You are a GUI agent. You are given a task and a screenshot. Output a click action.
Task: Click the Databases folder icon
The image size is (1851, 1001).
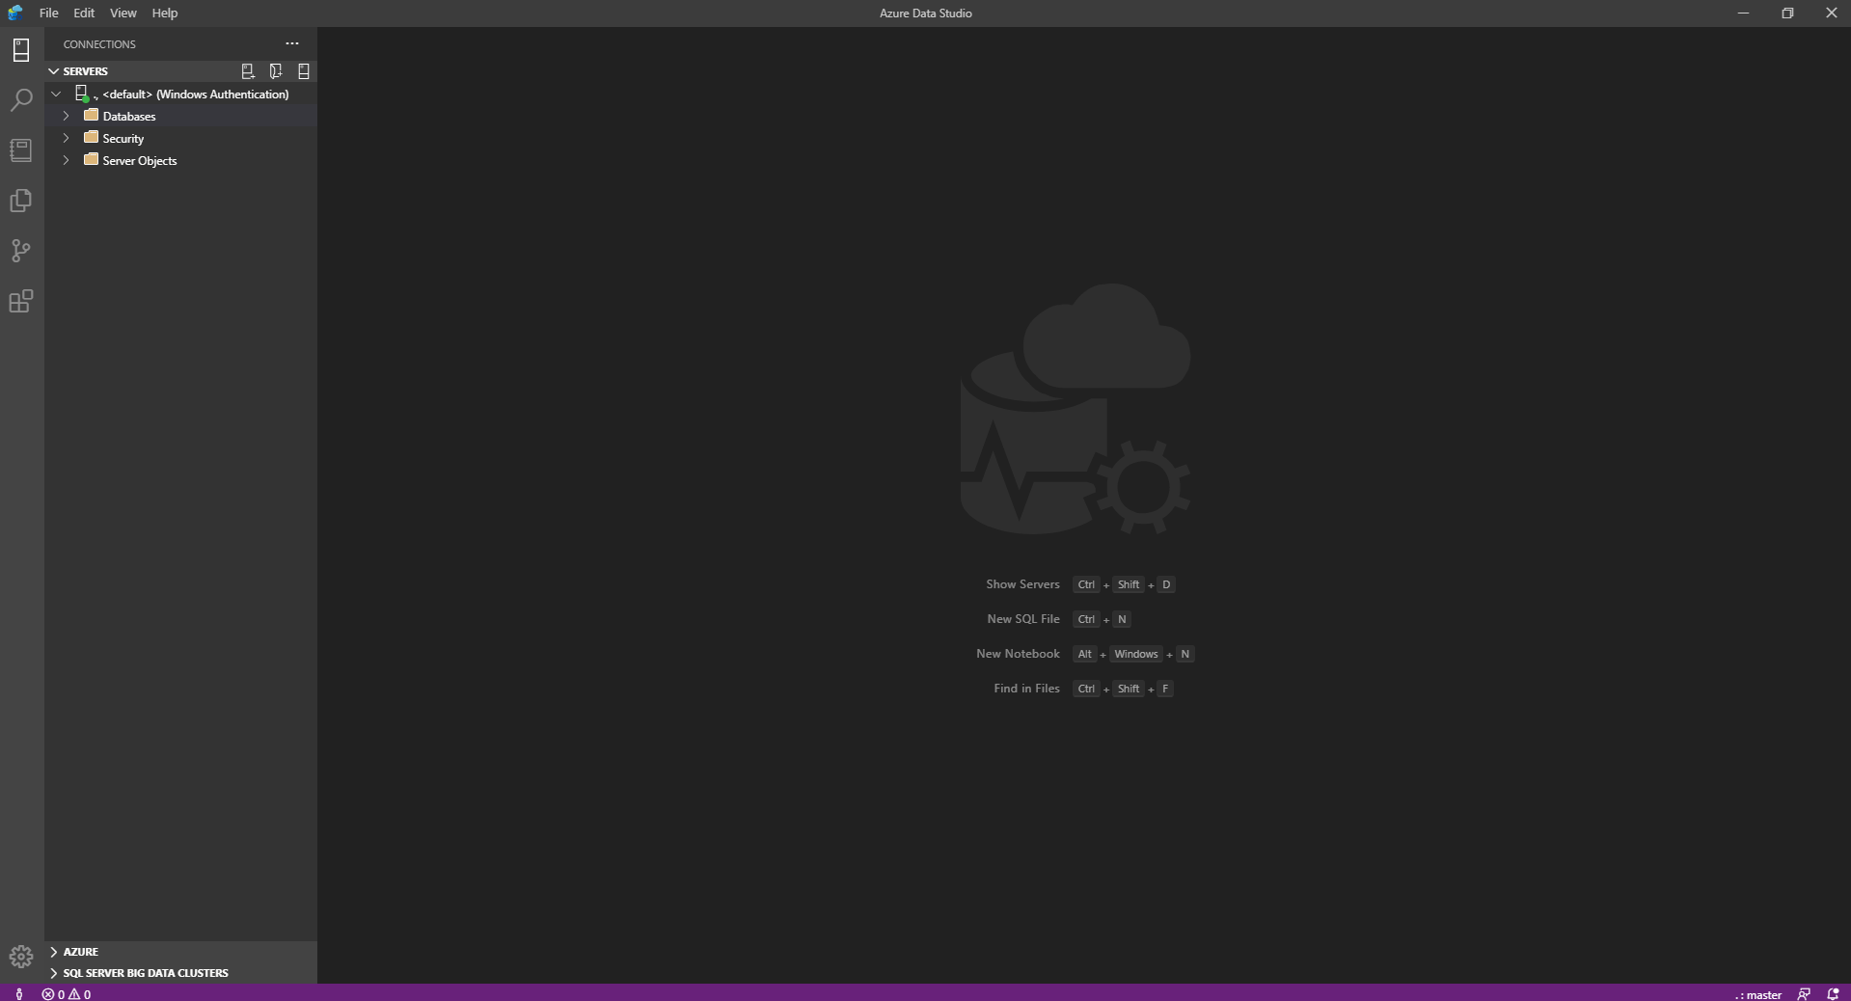click(92, 115)
